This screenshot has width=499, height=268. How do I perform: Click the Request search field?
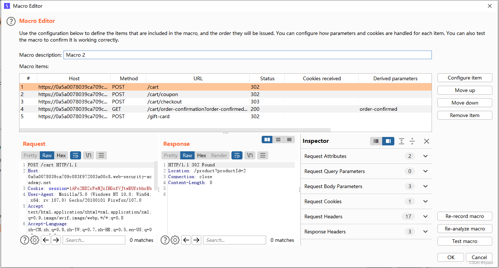(x=94, y=240)
